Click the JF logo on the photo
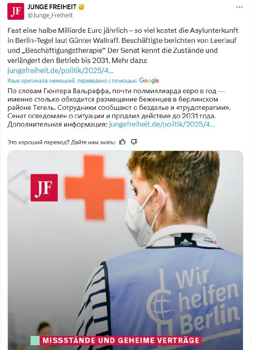Screen dimensions: 256x350 44,188
